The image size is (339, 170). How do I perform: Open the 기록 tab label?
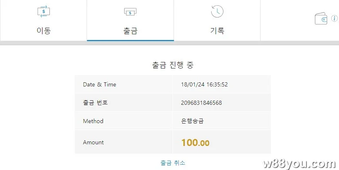click(217, 31)
